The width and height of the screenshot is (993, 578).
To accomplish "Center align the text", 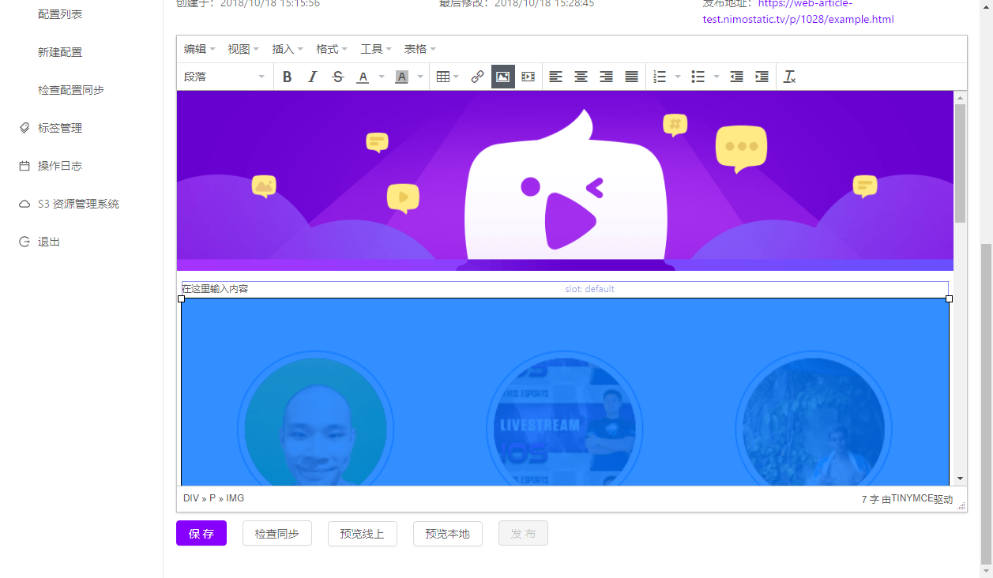I will [x=581, y=77].
